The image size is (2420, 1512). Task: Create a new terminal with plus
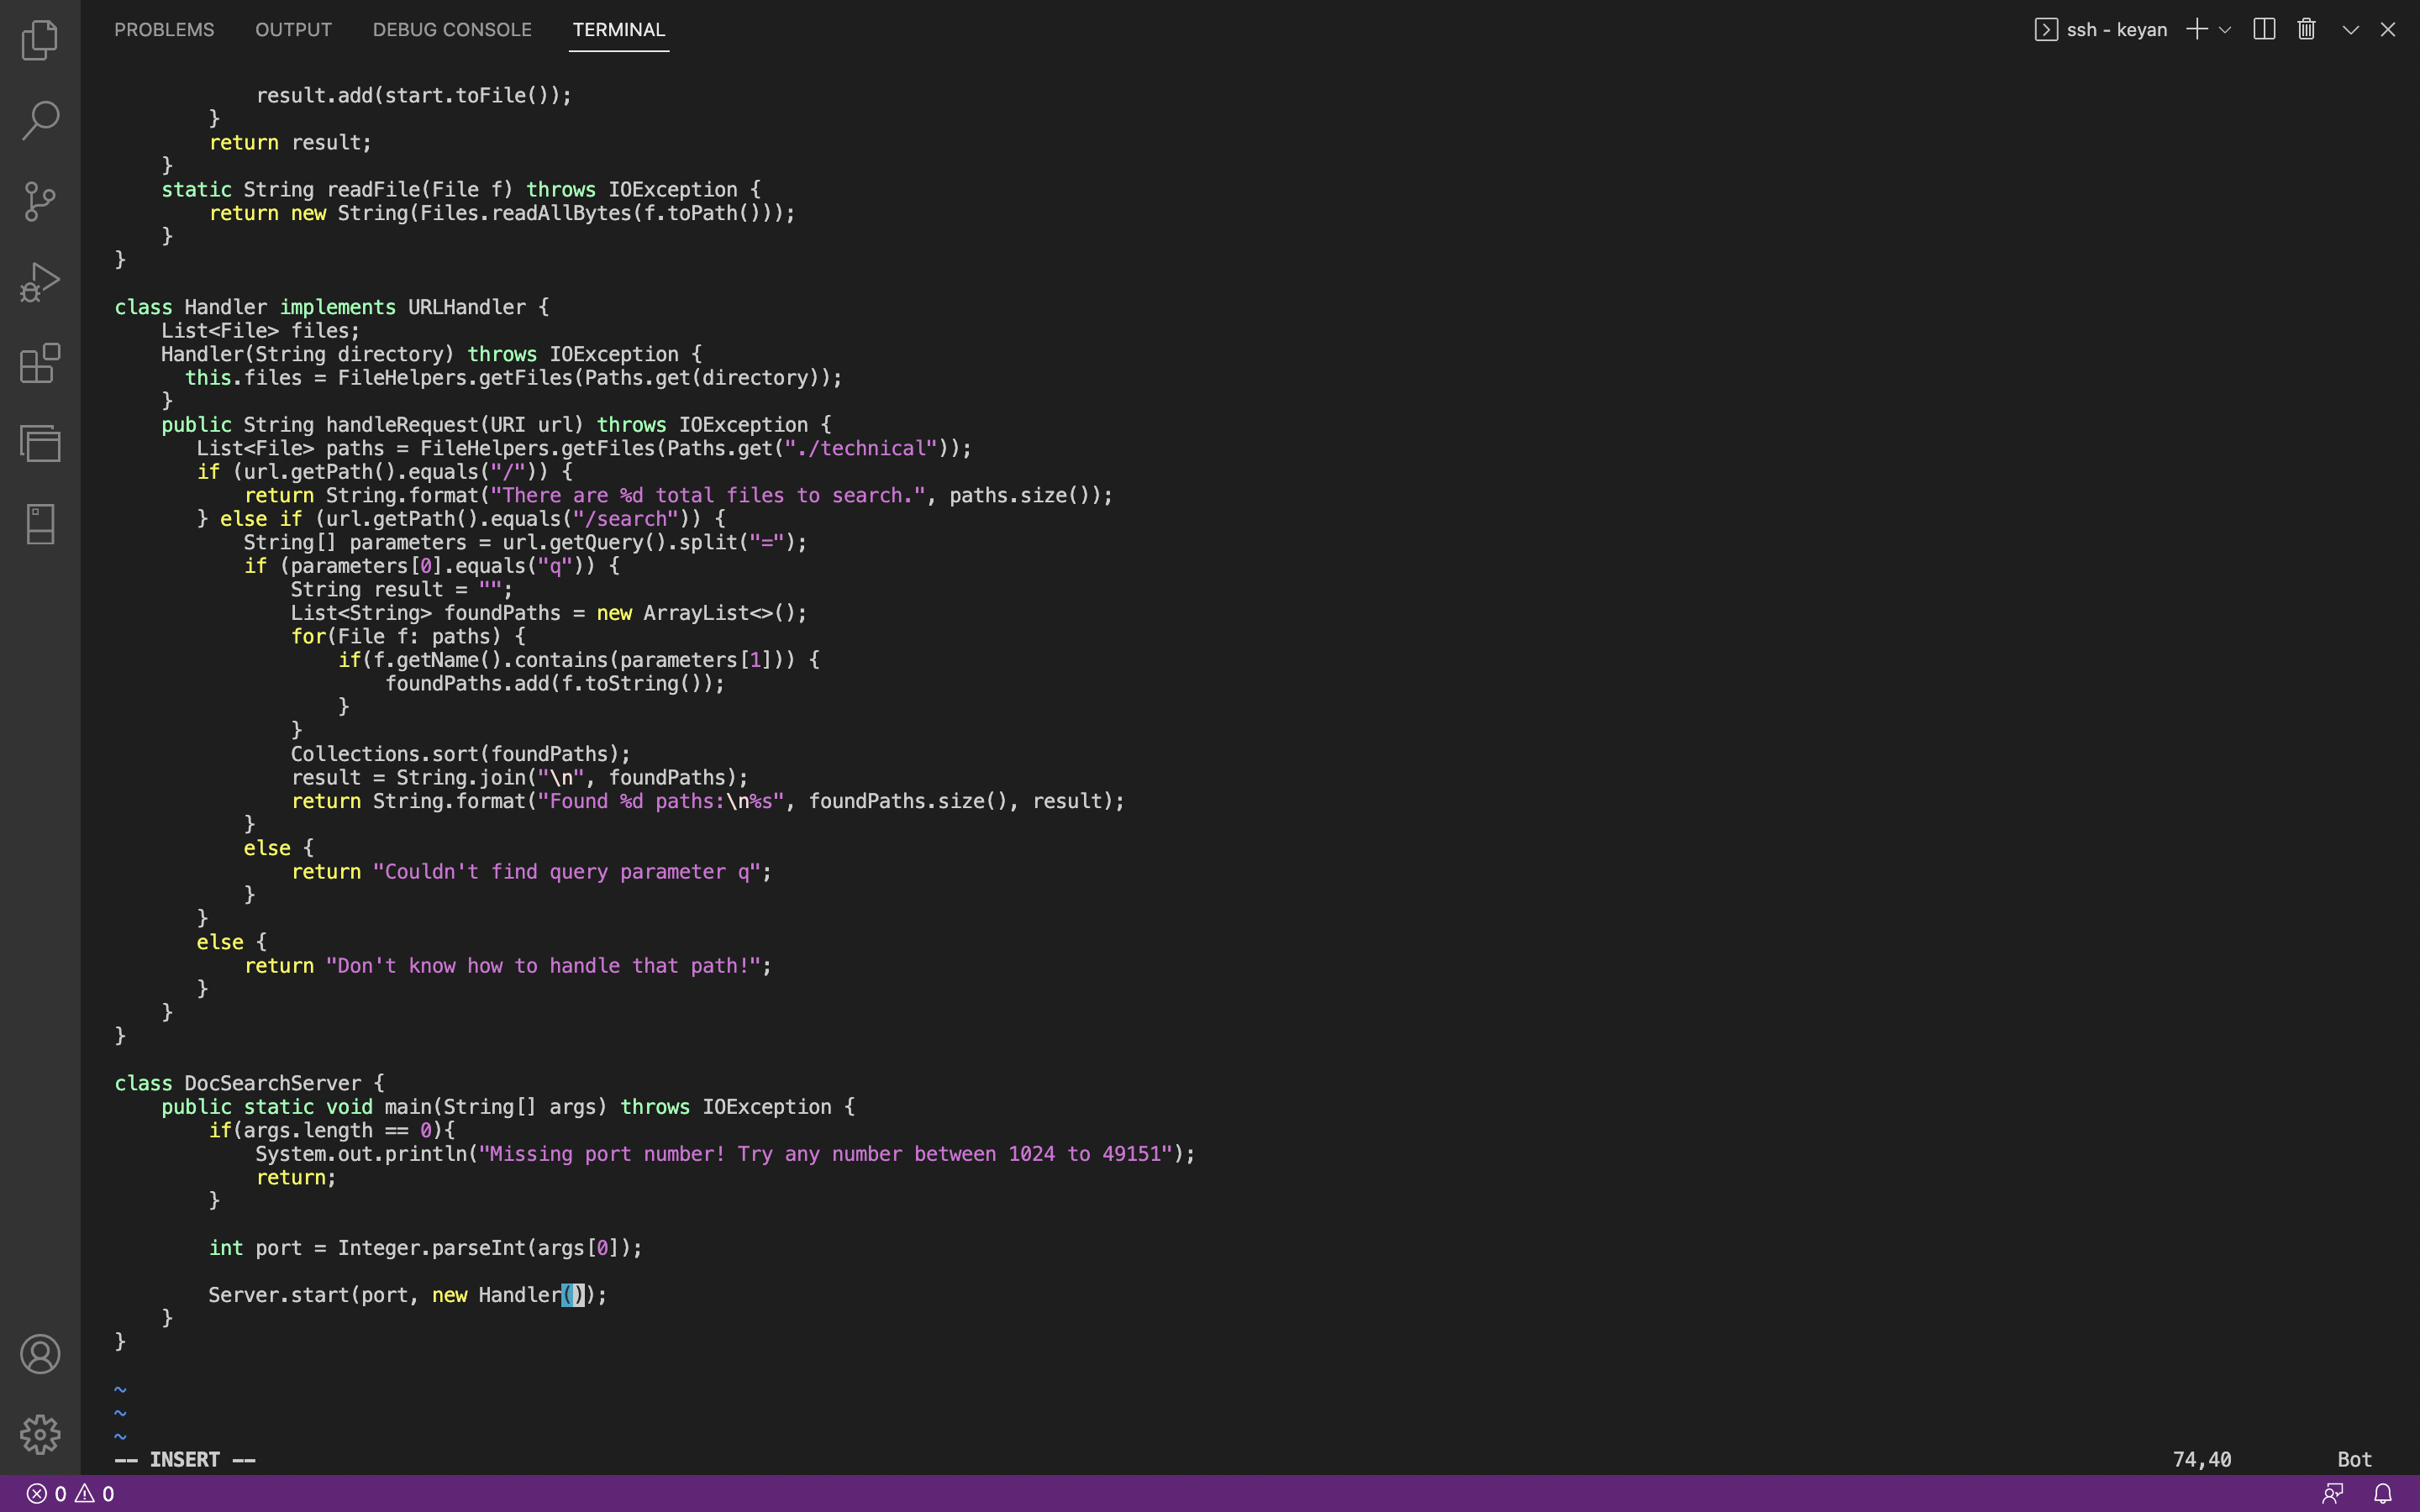pyautogui.click(x=2196, y=29)
